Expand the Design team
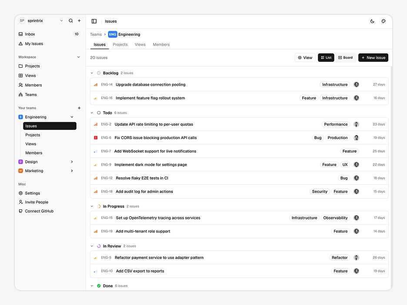This screenshot has width=407, height=305. coord(72,162)
